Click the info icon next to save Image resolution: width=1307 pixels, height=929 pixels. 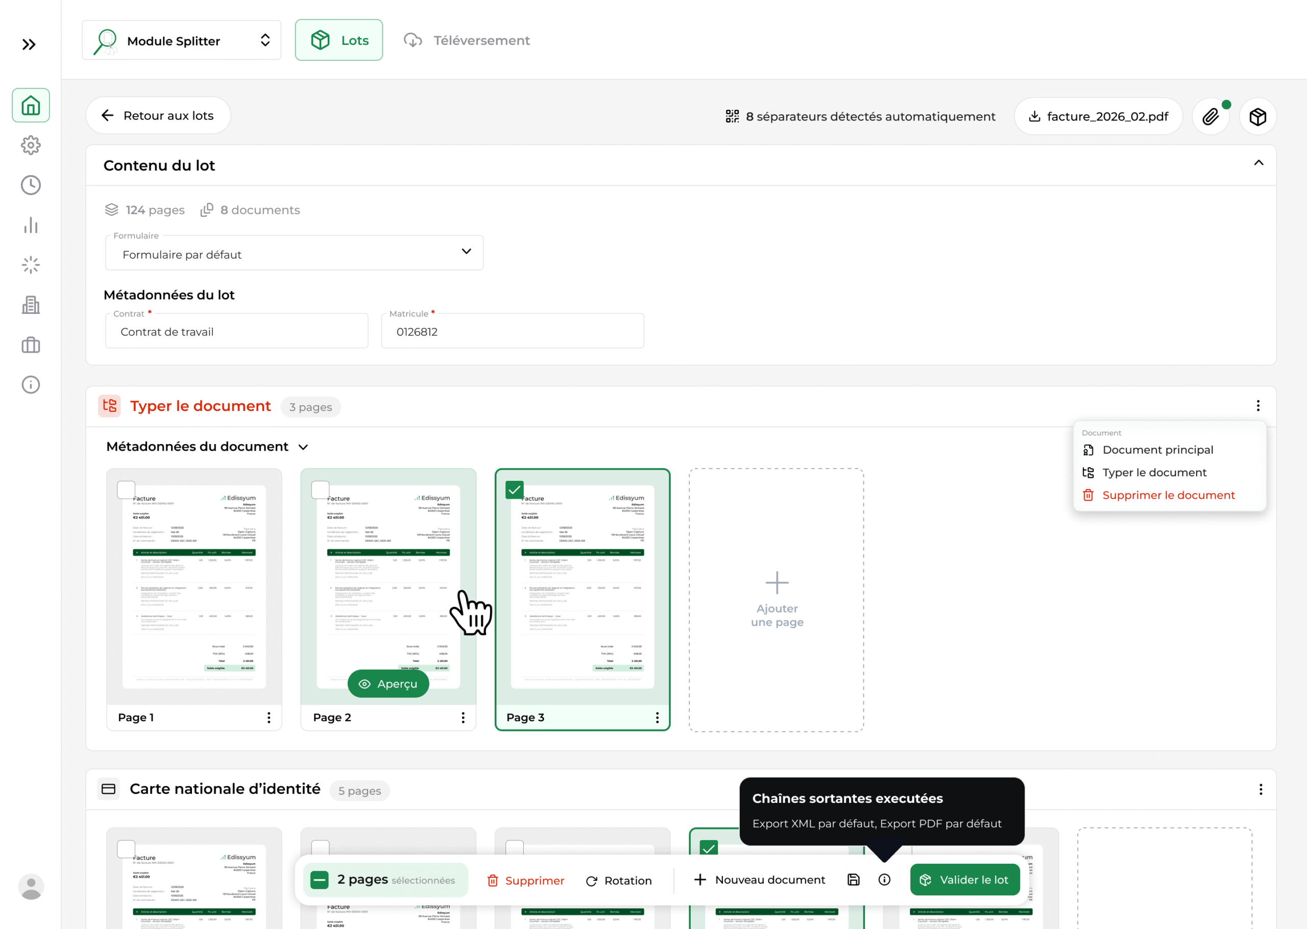[x=884, y=880]
